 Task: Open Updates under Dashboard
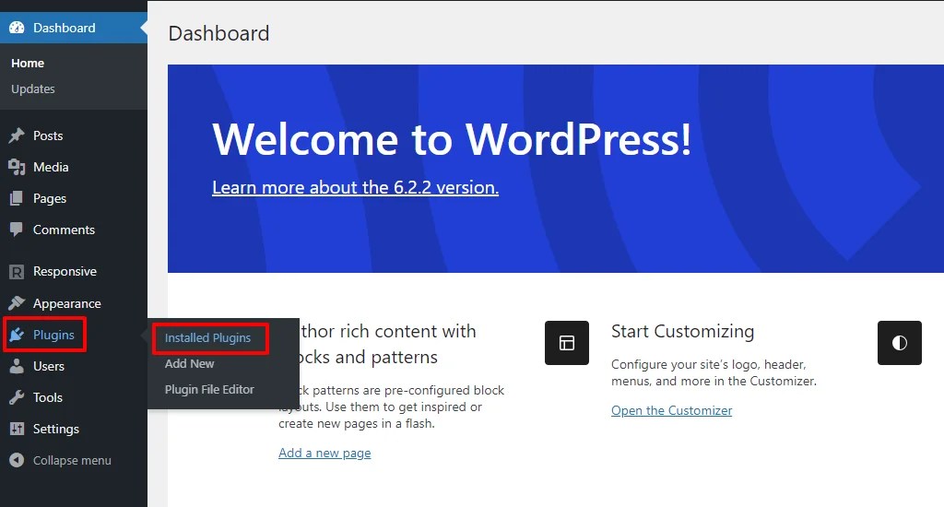[33, 89]
